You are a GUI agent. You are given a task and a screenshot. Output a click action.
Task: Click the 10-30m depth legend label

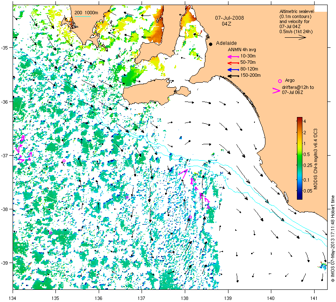tap(248, 56)
